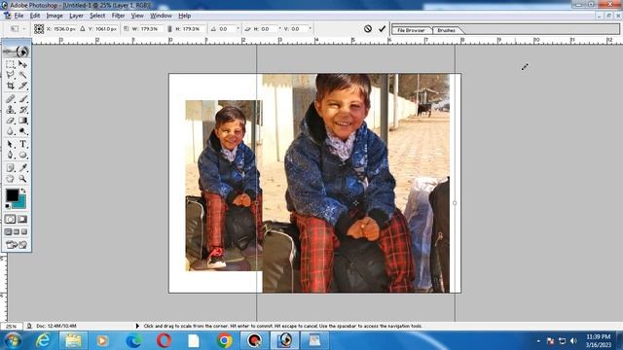Click the X position field
Screen dimensions: 623x350
tap(64, 28)
